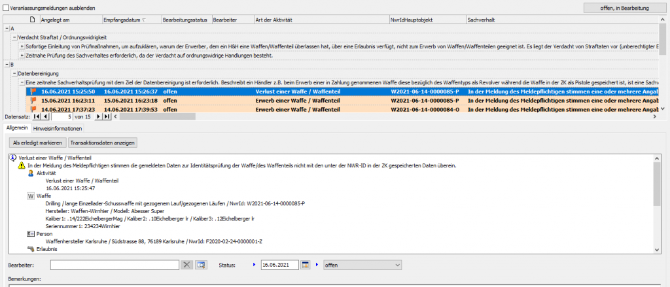
Task: Jump to the last record in the Datensatz navigator
Action: (107, 116)
